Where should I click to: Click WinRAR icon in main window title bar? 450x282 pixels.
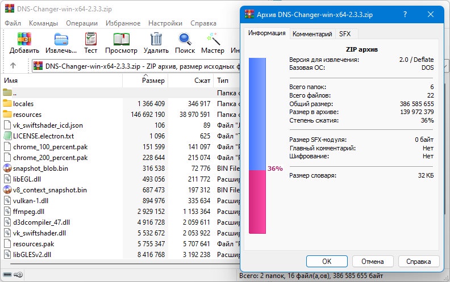tap(10, 8)
